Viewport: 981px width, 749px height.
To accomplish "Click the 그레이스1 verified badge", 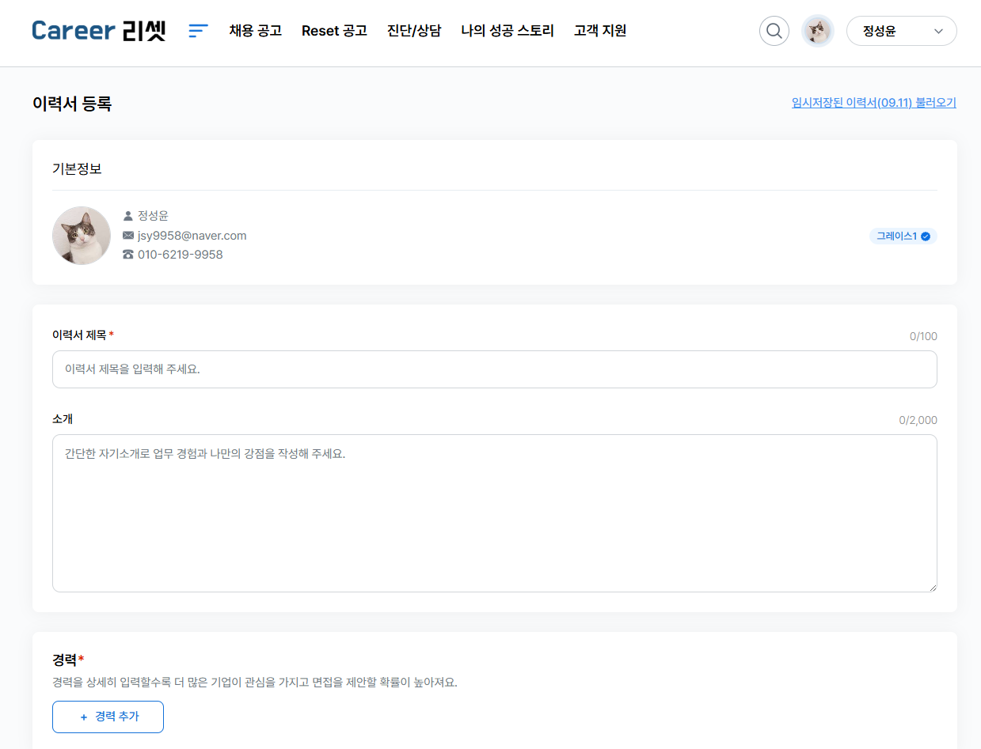I will (903, 236).
